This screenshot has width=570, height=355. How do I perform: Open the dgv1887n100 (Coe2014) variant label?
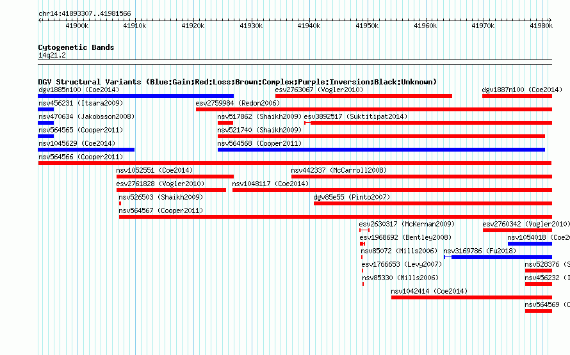[522, 90]
